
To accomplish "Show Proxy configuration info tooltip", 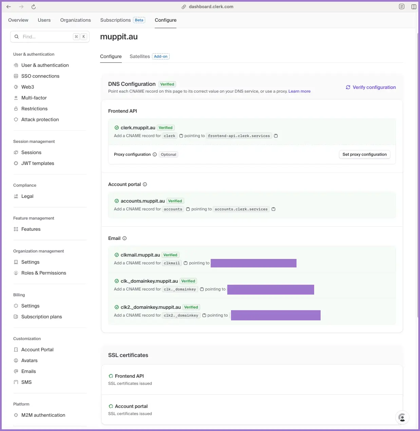I will (155, 154).
